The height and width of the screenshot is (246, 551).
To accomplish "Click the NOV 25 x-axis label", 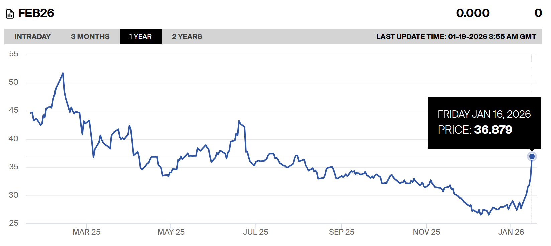I will coord(426,232).
